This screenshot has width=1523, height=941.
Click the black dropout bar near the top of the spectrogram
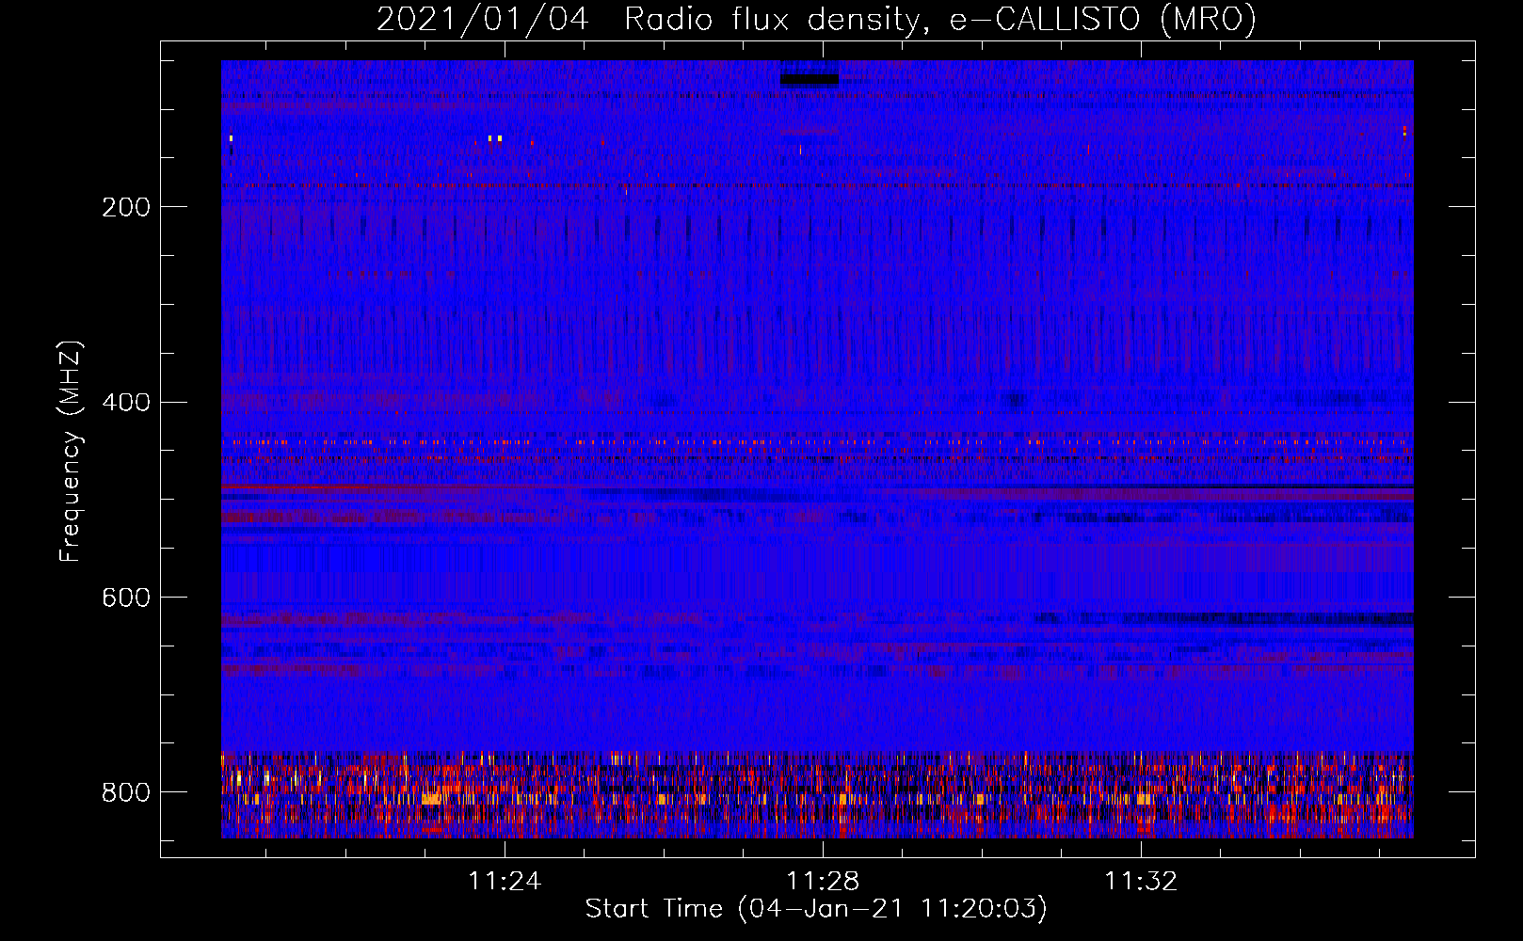(x=810, y=80)
